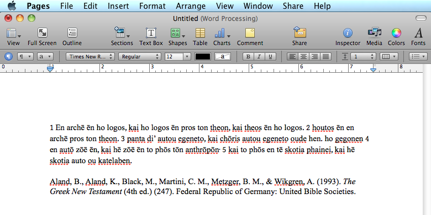Open the list style dropdown
This screenshot has width=431, height=215.
coord(418,56)
